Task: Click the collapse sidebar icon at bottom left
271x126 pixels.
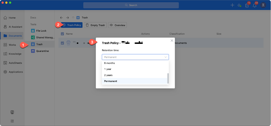Action: point(12,121)
